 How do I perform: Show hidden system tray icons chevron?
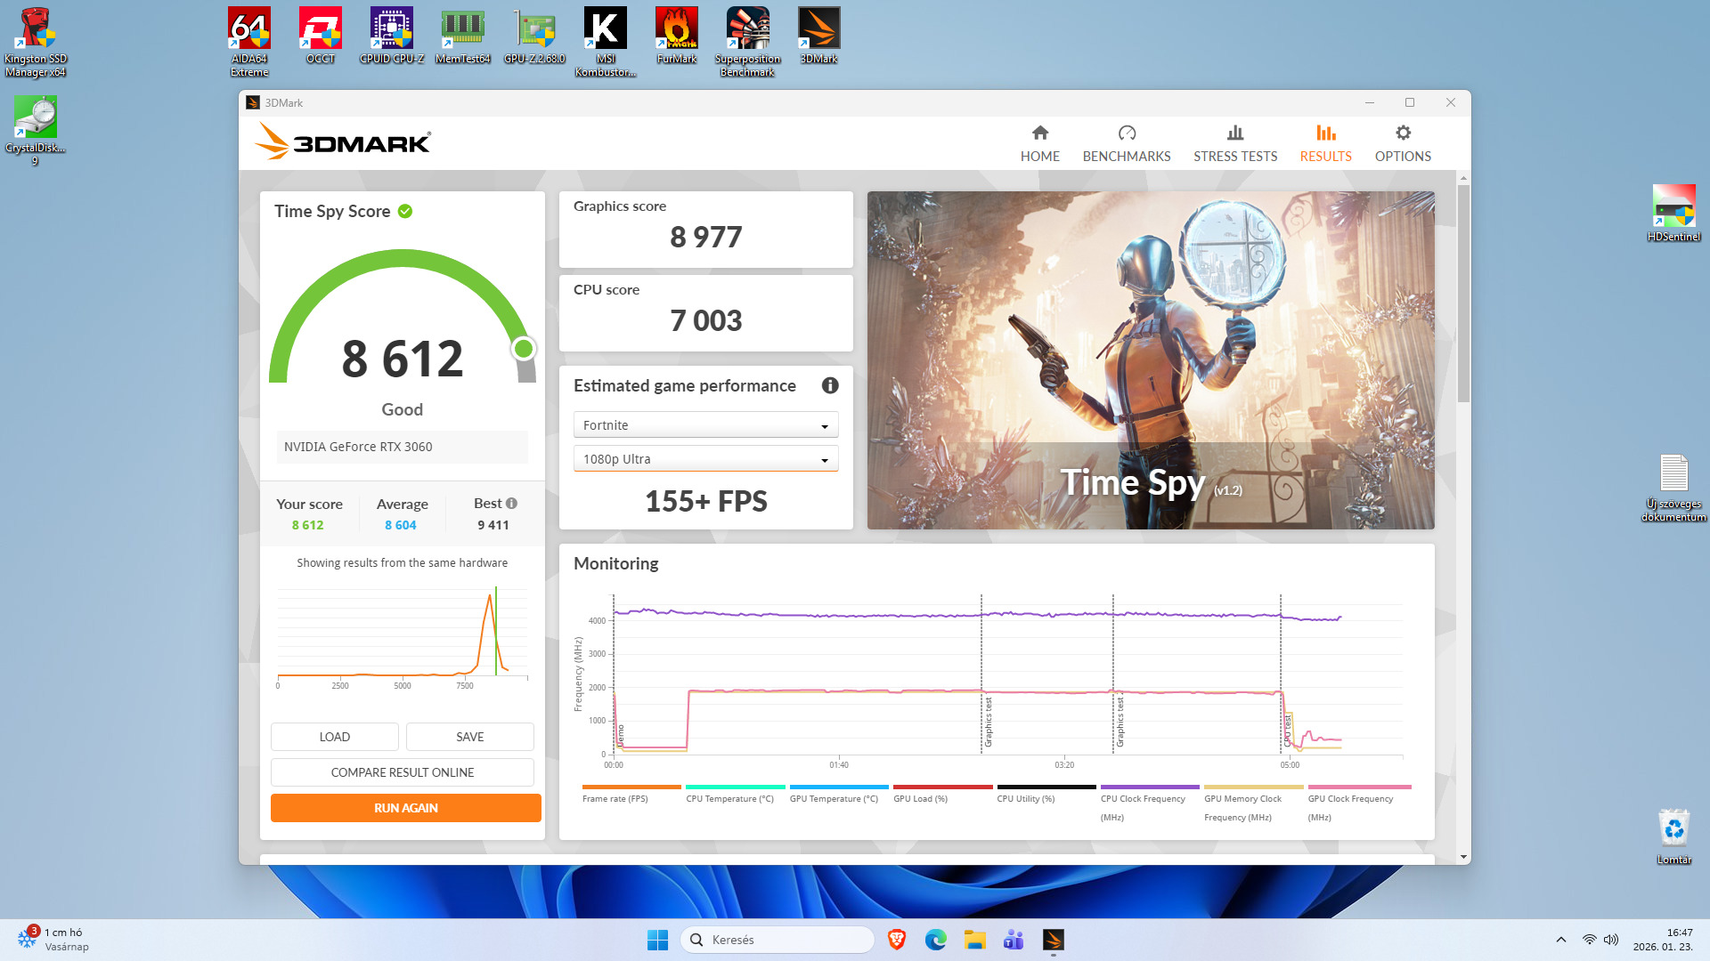coord(1560,940)
